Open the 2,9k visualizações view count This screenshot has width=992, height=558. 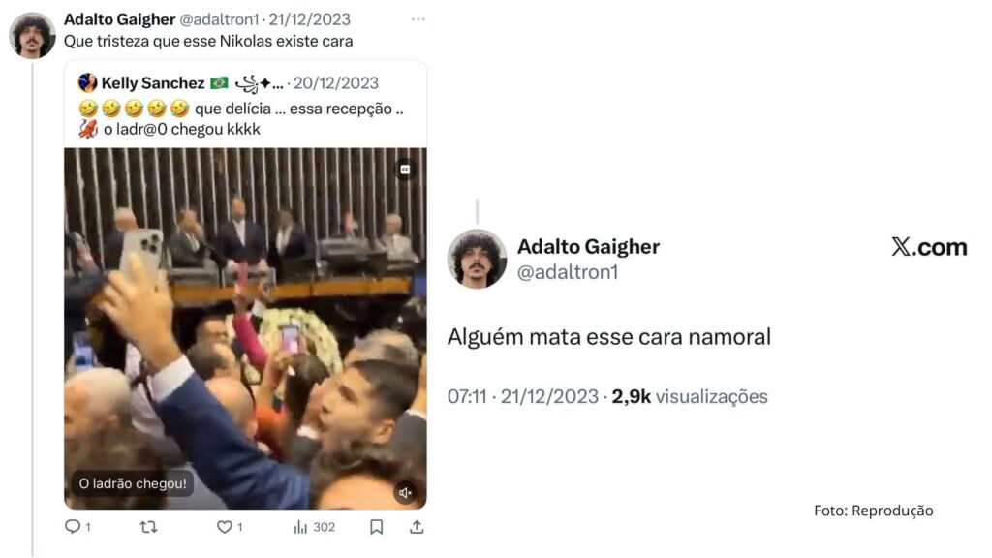(x=690, y=396)
